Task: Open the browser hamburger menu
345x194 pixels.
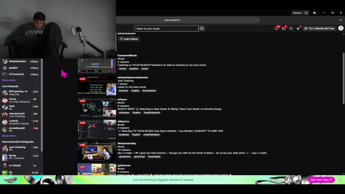Action: coord(341,20)
